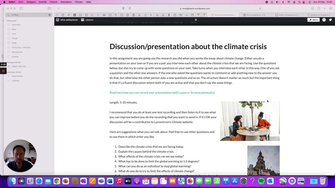Open Delas med dig in sidebar

pos(19,66)
